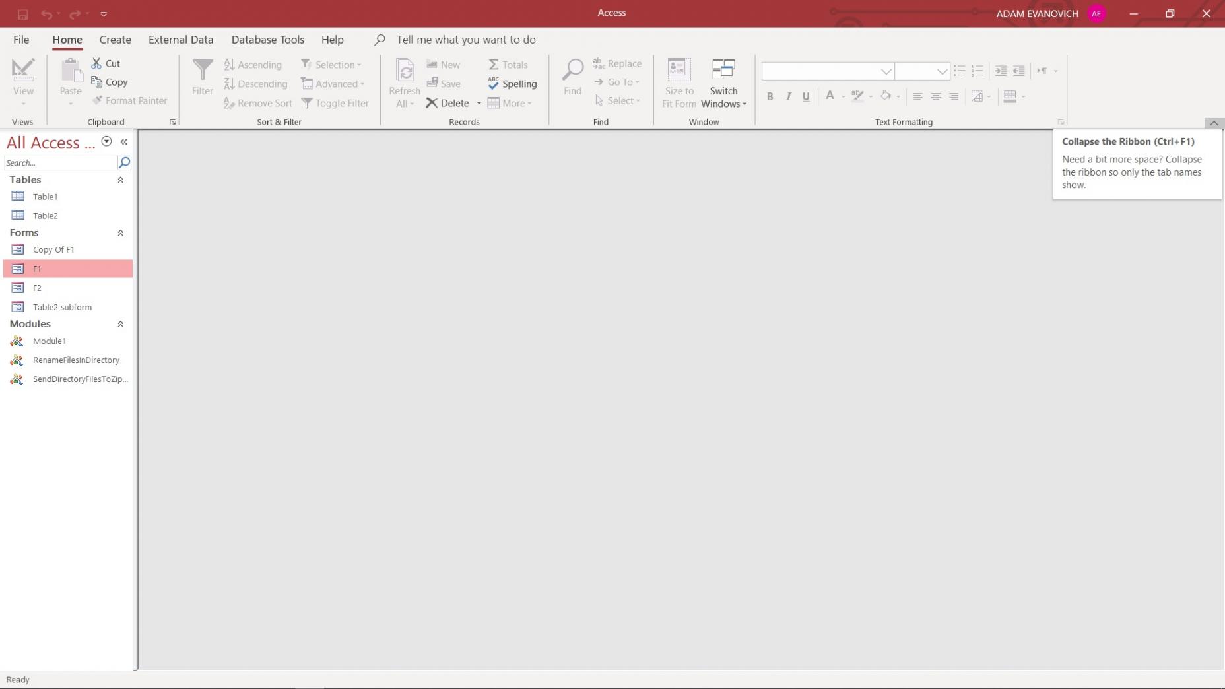Open the Select dropdown
Image resolution: width=1225 pixels, height=689 pixels.
(x=617, y=100)
